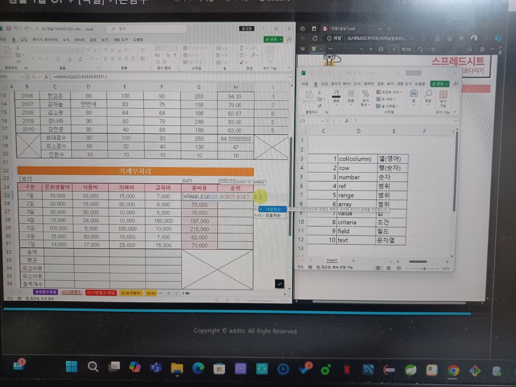Select the '0 - 내림차순' autocomplete option
Viewport: 516px width, 387px height.
[270, 209]
